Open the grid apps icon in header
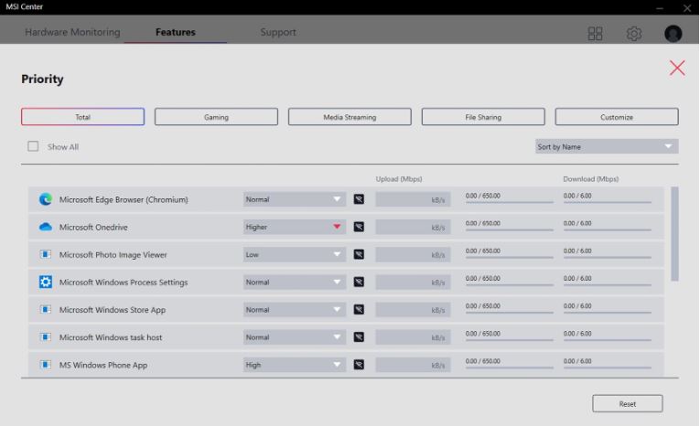This screenshot has height=426, width=700. click(595, 33)
